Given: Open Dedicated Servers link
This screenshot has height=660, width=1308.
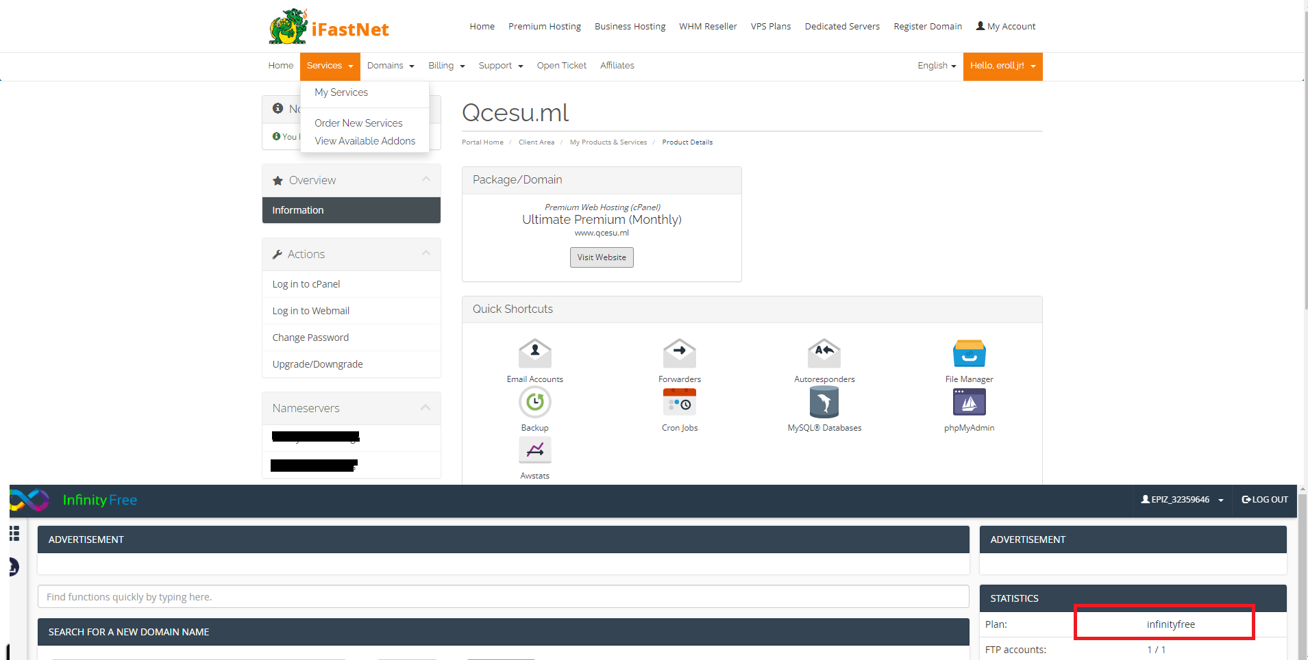Looking at the screenshot, I should (842, 26).
